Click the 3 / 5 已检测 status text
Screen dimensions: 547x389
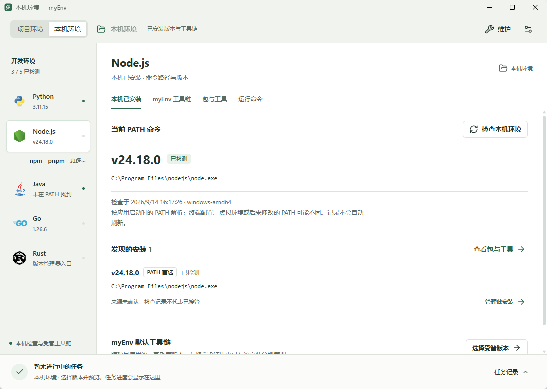tap(25, 72)
